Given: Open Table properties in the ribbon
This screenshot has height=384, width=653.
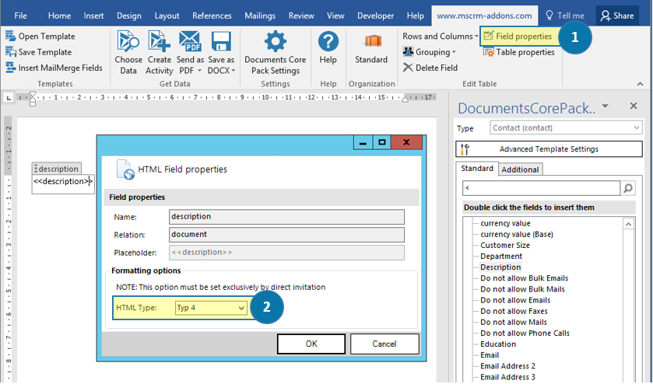Looking at the screenshot, I should pyautogui.click(x=519, y=52).
